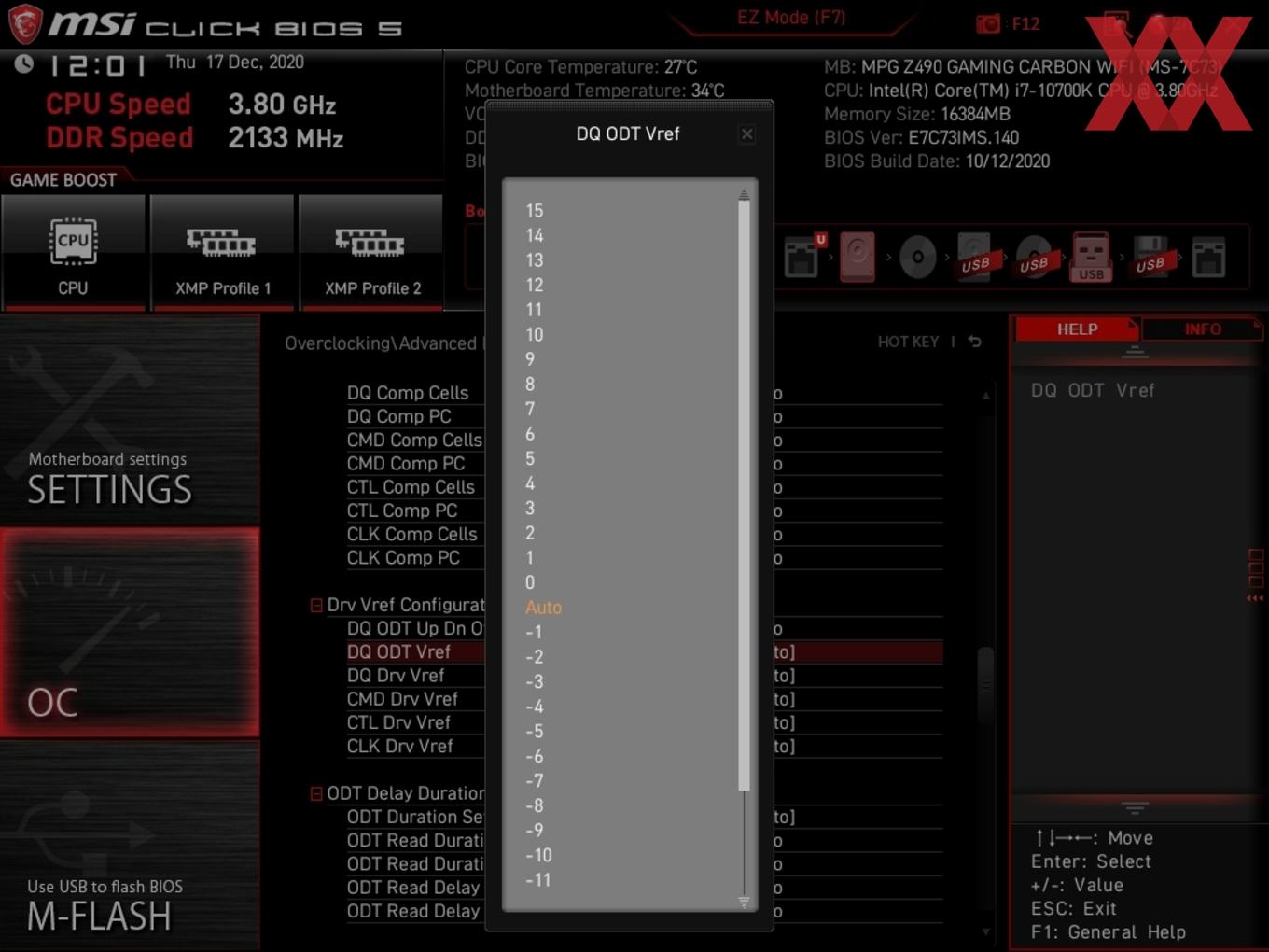This screenshot has height=952, width=1269.
Task: Open the M-FLASH section
Action: click(130, 846)
